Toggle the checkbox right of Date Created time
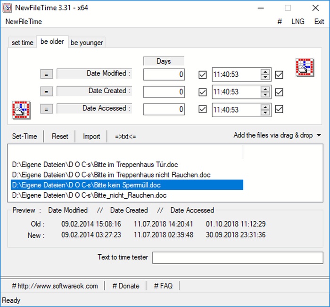The height and width of the screenshot is (307, 330). coord(279,92)
